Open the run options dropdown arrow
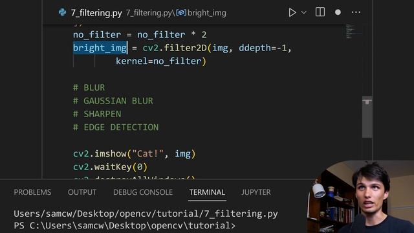Screen dimensions: 414x233 pos(304,12)
